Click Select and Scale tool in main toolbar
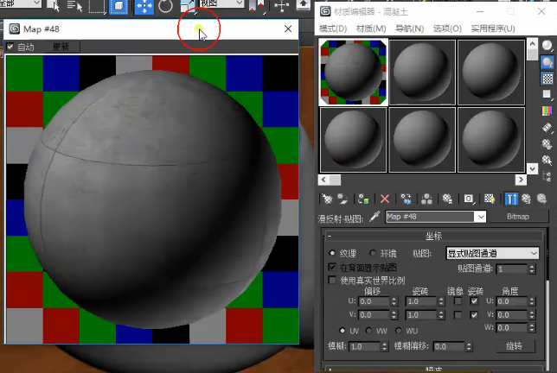Viewport: 557px width, 373px height. [188, 6]
